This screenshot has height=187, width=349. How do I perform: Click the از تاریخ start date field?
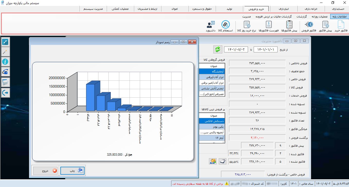point(265,49)
